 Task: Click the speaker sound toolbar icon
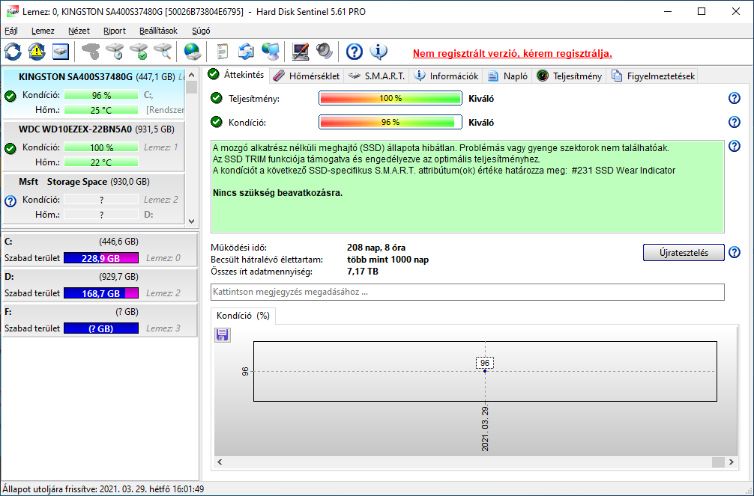[325, 52]
